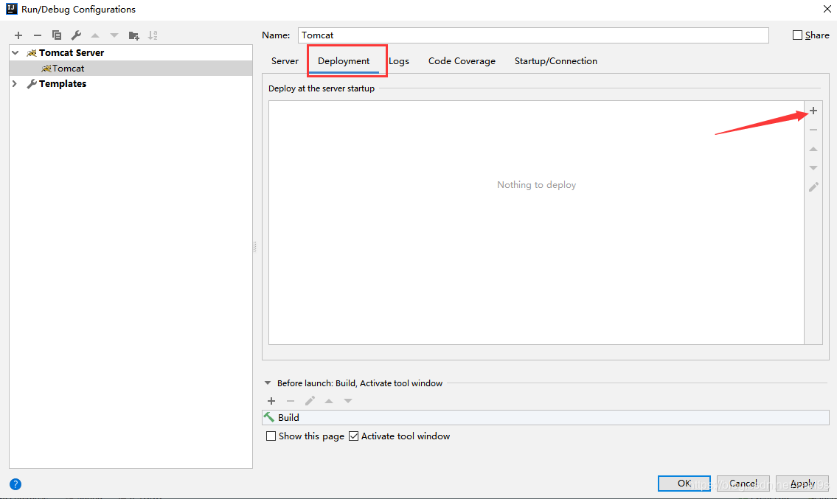Image resolution: width=837 pixels, height=499 pixels.
Task: Open Startup/Connection tab
Action: coord(556,61)
